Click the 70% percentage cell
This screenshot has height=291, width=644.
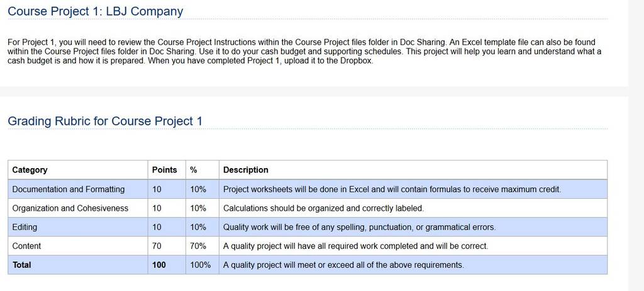[198, 246]
